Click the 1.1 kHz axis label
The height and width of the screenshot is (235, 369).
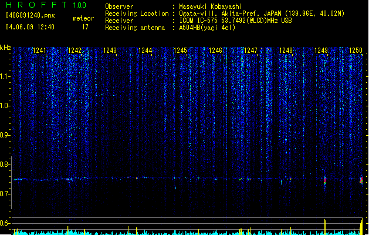click(5, 76)
